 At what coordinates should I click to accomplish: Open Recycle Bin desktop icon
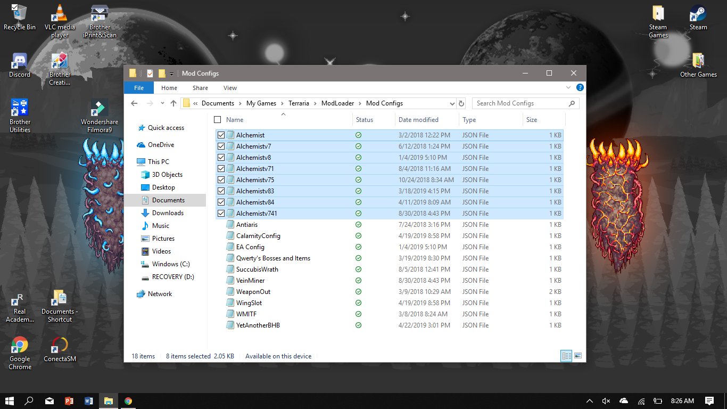click(20, 17)
